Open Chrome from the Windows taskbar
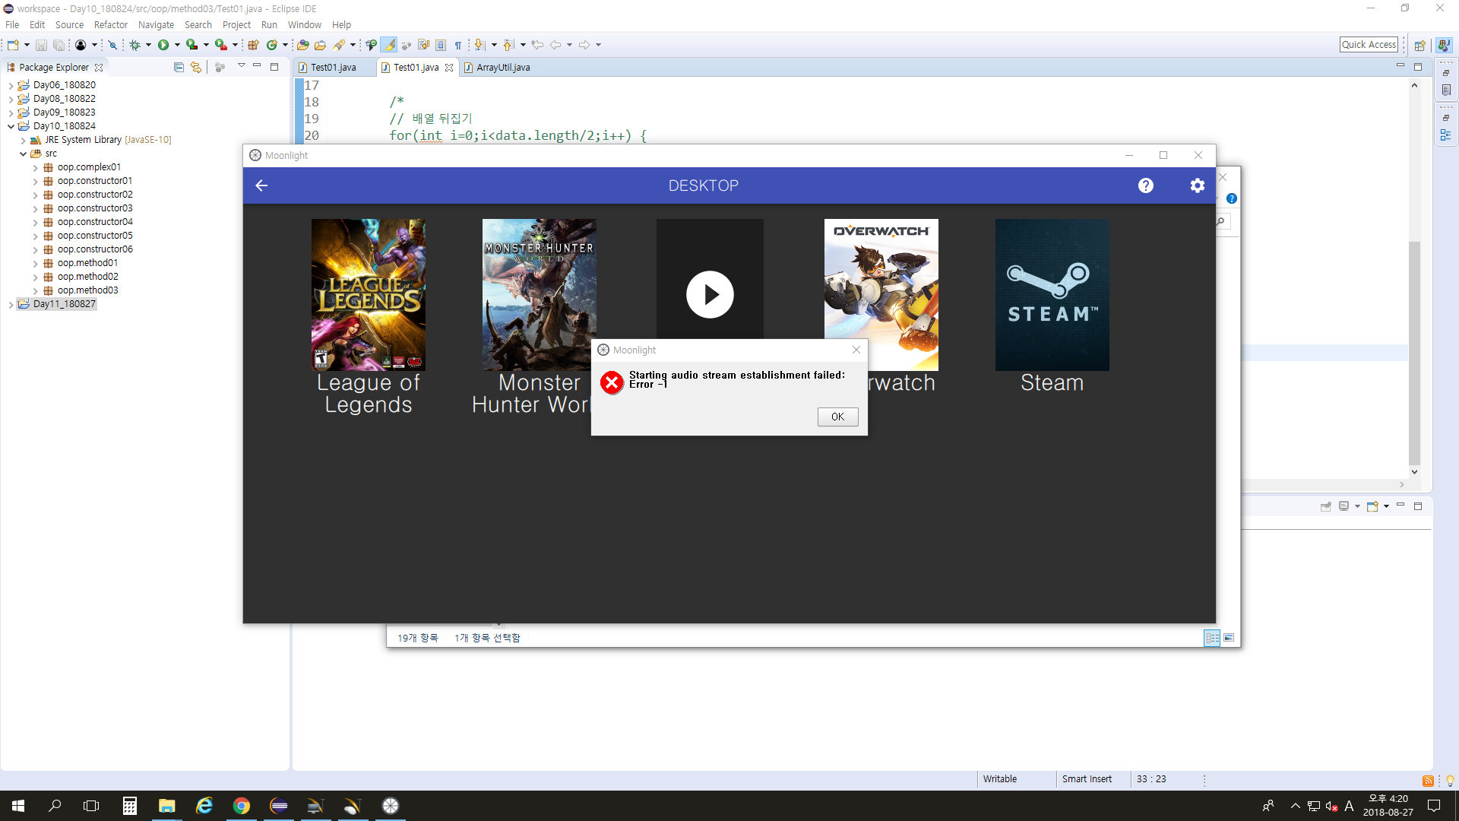 [x=242, y=806]
